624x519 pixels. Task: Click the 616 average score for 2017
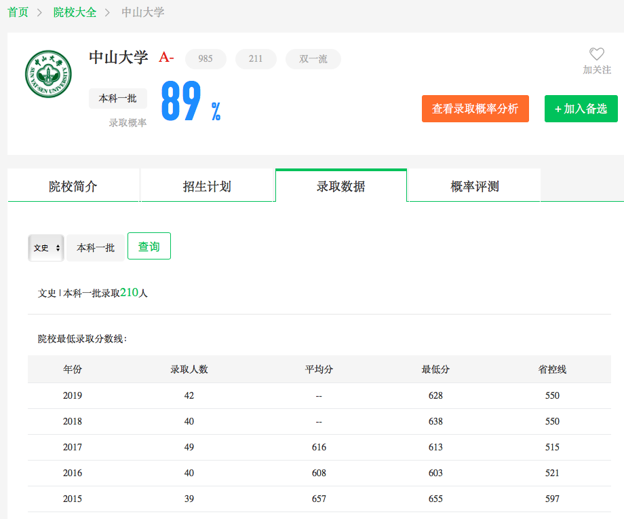click(x=319, y=447)
